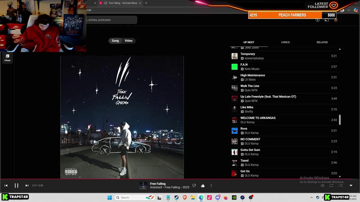Click the blue Rova queue thumbnail
Viewport: 360px width, 202px height.
point(235,131)
